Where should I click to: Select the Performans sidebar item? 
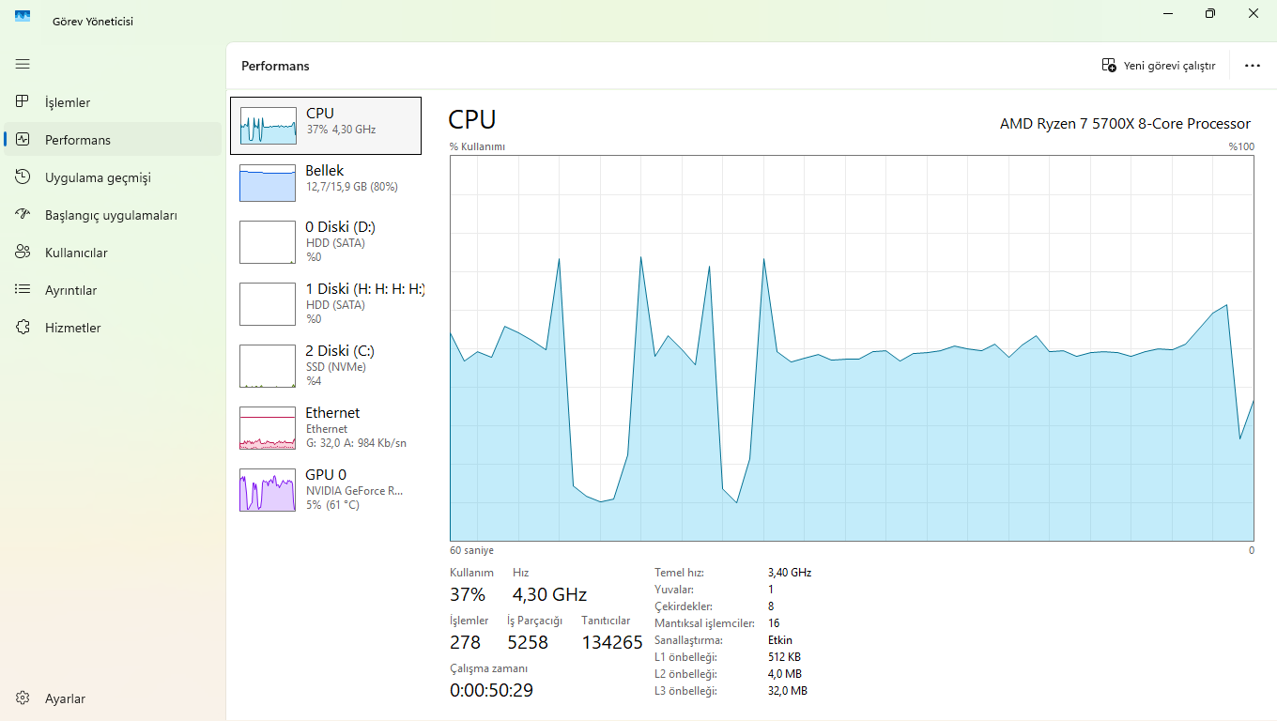pos(113,140)
